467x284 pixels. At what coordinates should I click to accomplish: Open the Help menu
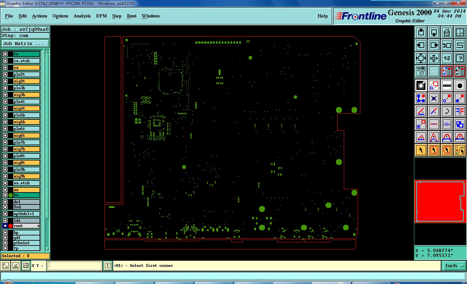[x=323, y=16]
